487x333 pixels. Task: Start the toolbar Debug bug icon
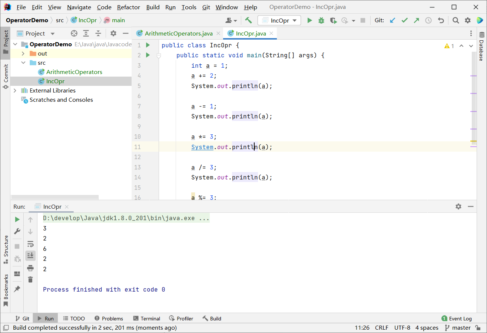[321, 20]
